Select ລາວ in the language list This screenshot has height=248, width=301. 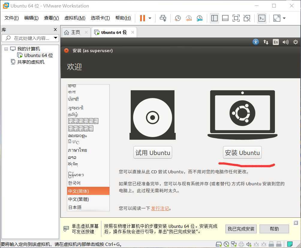point(88,157)
